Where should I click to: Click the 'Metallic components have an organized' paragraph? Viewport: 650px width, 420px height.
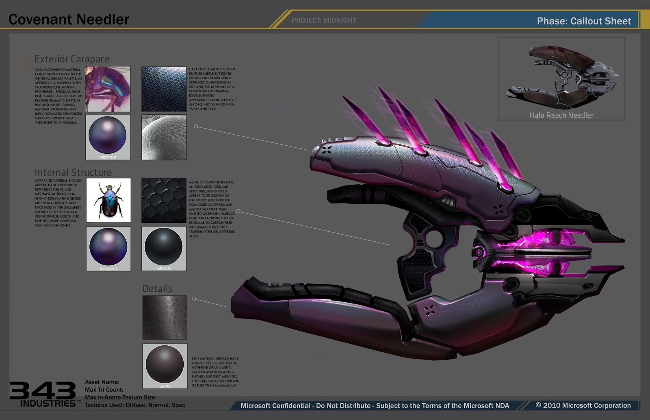click(212, 209)
